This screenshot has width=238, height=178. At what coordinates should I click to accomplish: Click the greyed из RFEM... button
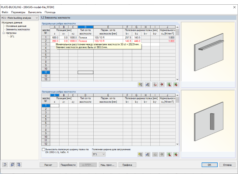point(88,165)
